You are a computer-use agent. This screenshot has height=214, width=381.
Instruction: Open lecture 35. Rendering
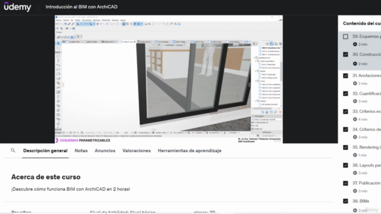coord(367,147)
